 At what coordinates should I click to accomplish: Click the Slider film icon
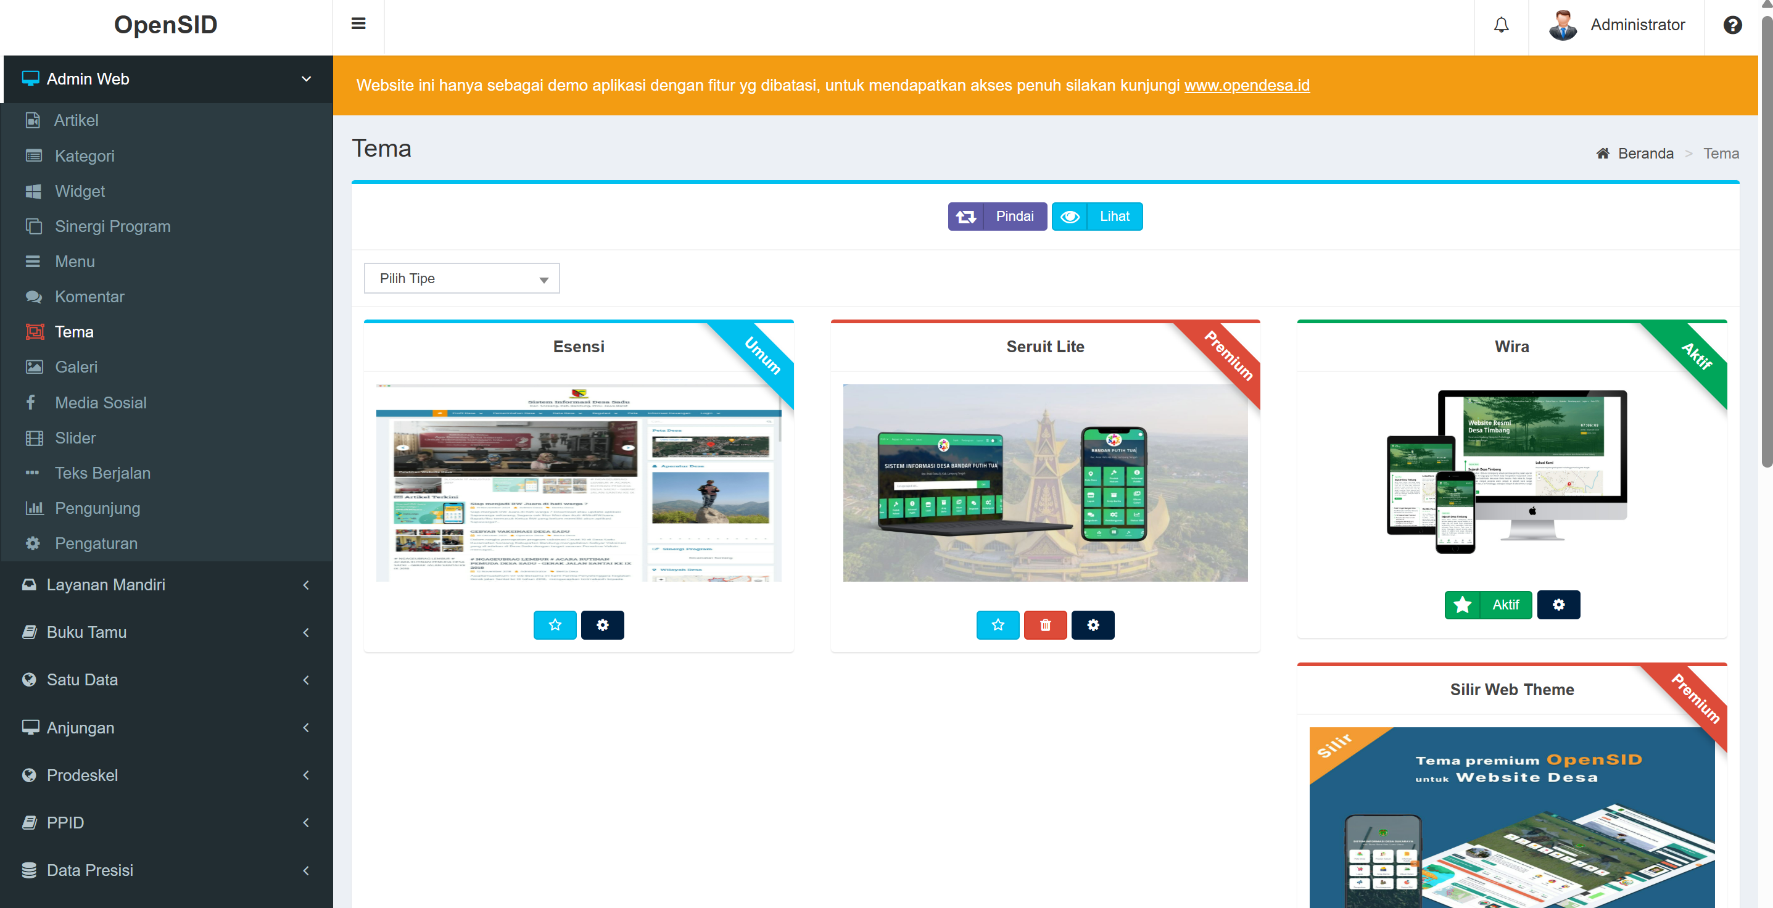tap(34, 438)
